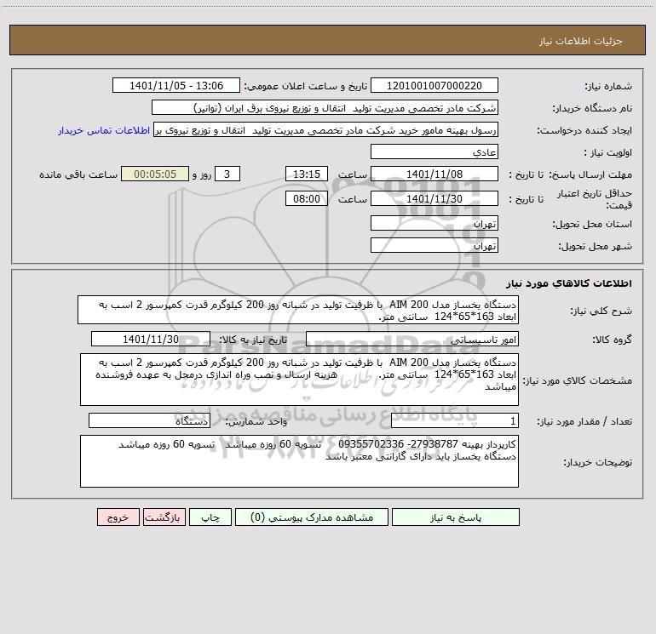Click the تاریخ نیاز به کالا label

pyautogui.click(x=254, y=340)
